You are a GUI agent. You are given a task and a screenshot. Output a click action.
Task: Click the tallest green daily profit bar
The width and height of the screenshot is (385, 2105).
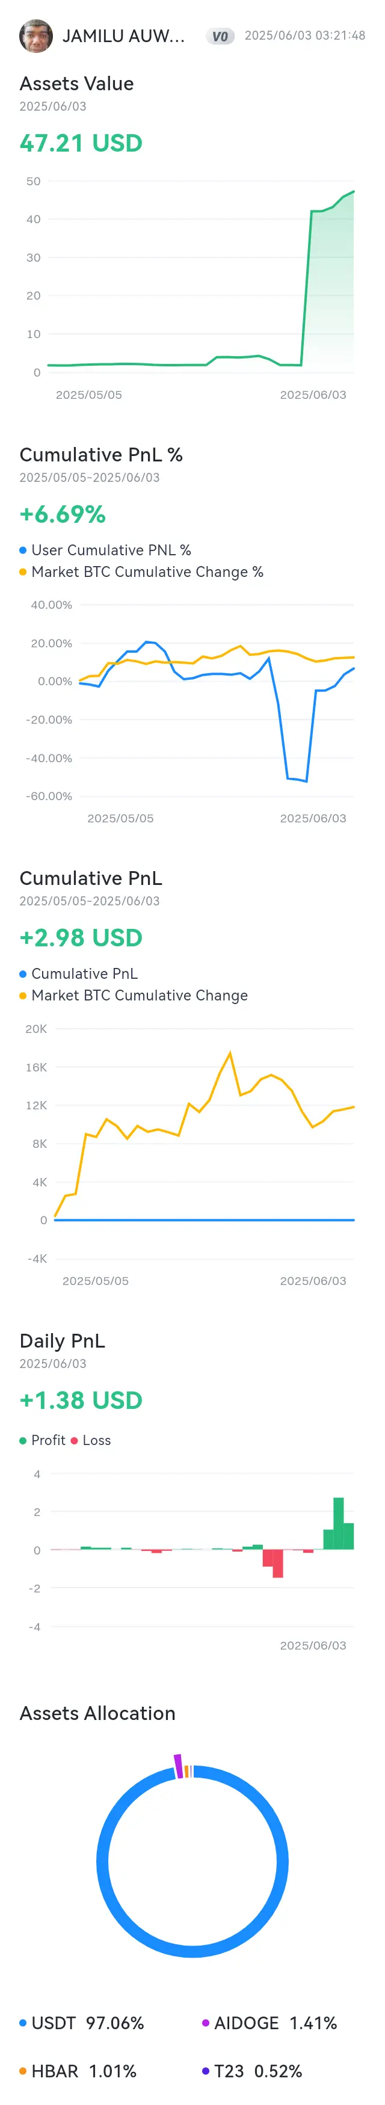(339, 1523)
